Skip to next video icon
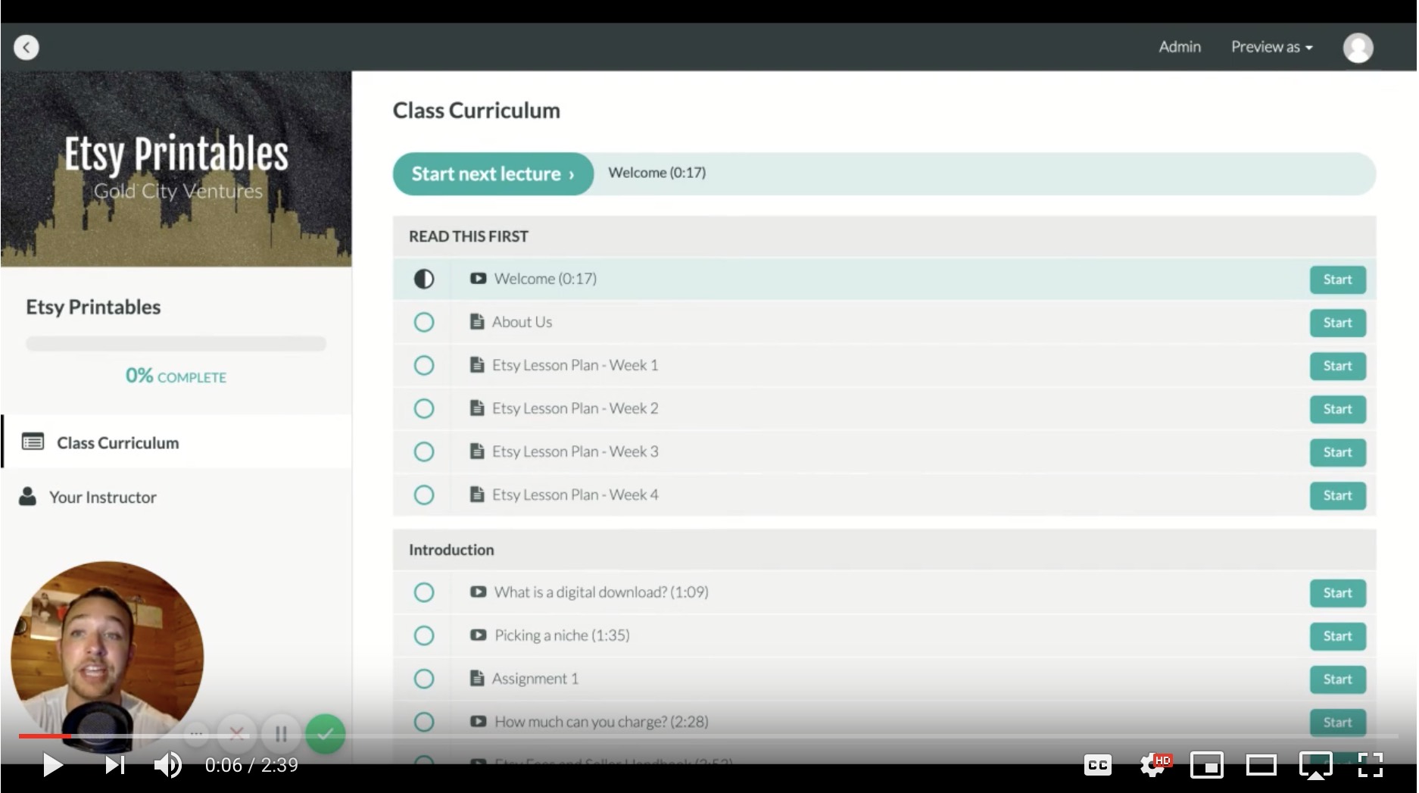The width and height of the screenshot is (1419, 793). click(x=114, y=765)
